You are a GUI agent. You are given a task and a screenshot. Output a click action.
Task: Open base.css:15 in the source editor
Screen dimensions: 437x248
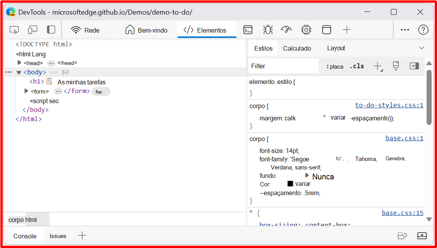point(402,213)
